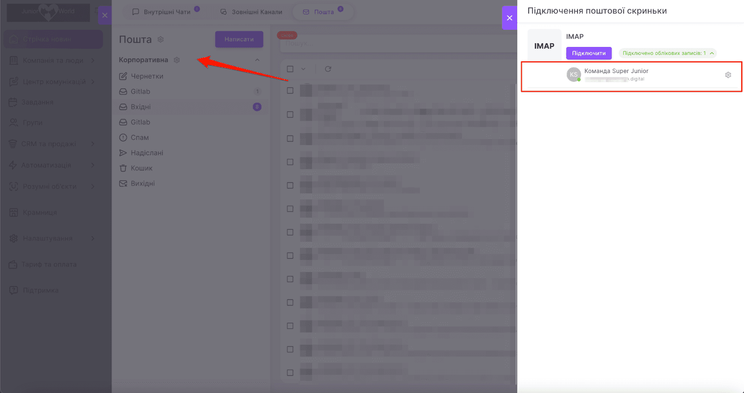Tick the select-all messages checkbox
This screenshot has width=744, height=393.
(290, 69)
